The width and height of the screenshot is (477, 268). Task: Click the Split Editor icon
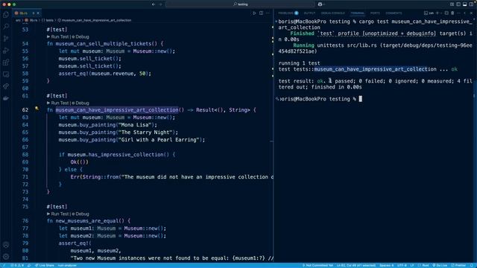[x=261, y=13]
